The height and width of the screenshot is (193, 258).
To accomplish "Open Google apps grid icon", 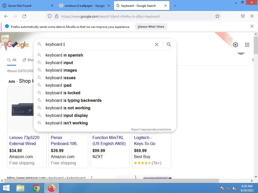I will (247, 45).
